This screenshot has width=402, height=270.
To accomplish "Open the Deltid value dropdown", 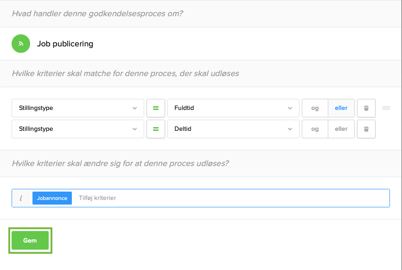I will tap(233, 129).
